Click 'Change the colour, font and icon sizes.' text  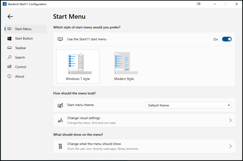coord(92,123)
